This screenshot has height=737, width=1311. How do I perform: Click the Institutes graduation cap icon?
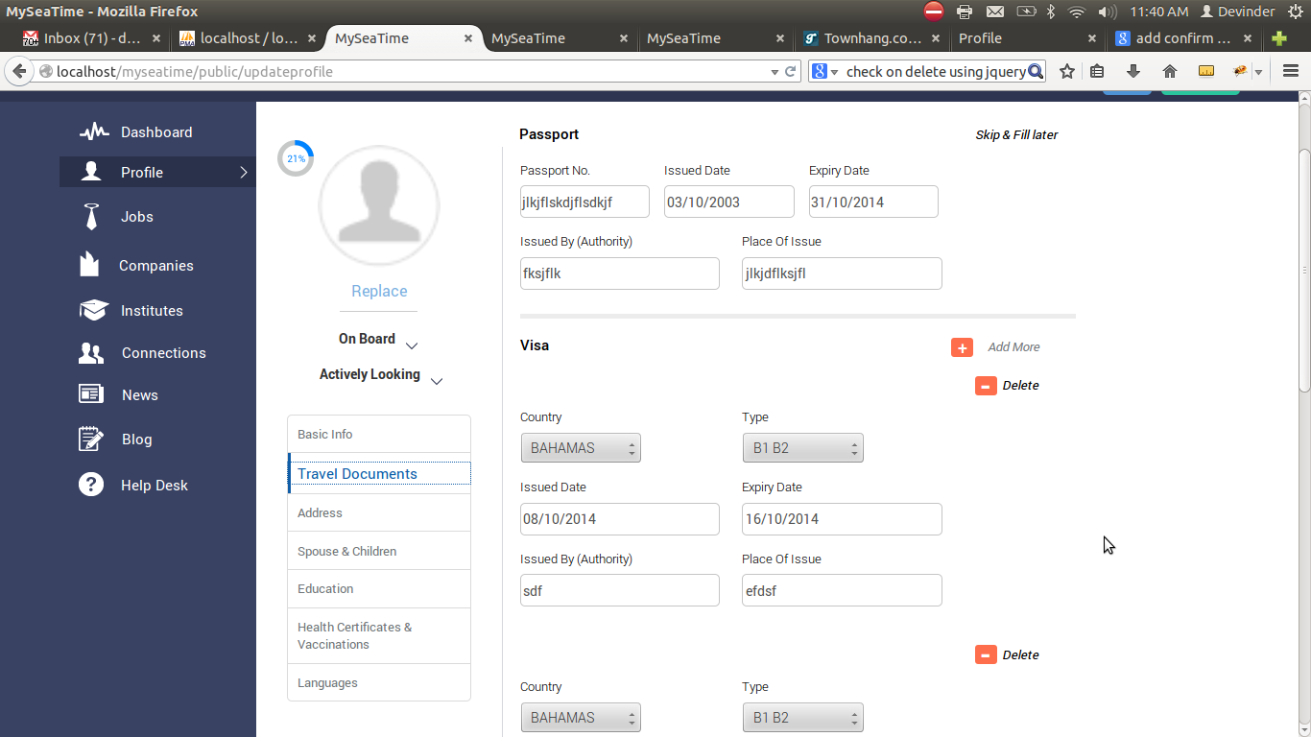[93, 310]
